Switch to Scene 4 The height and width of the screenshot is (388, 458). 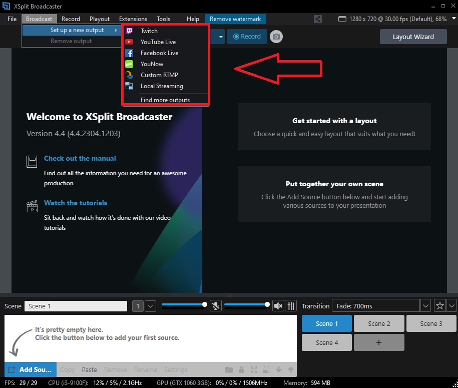click(x=326, y=343)
